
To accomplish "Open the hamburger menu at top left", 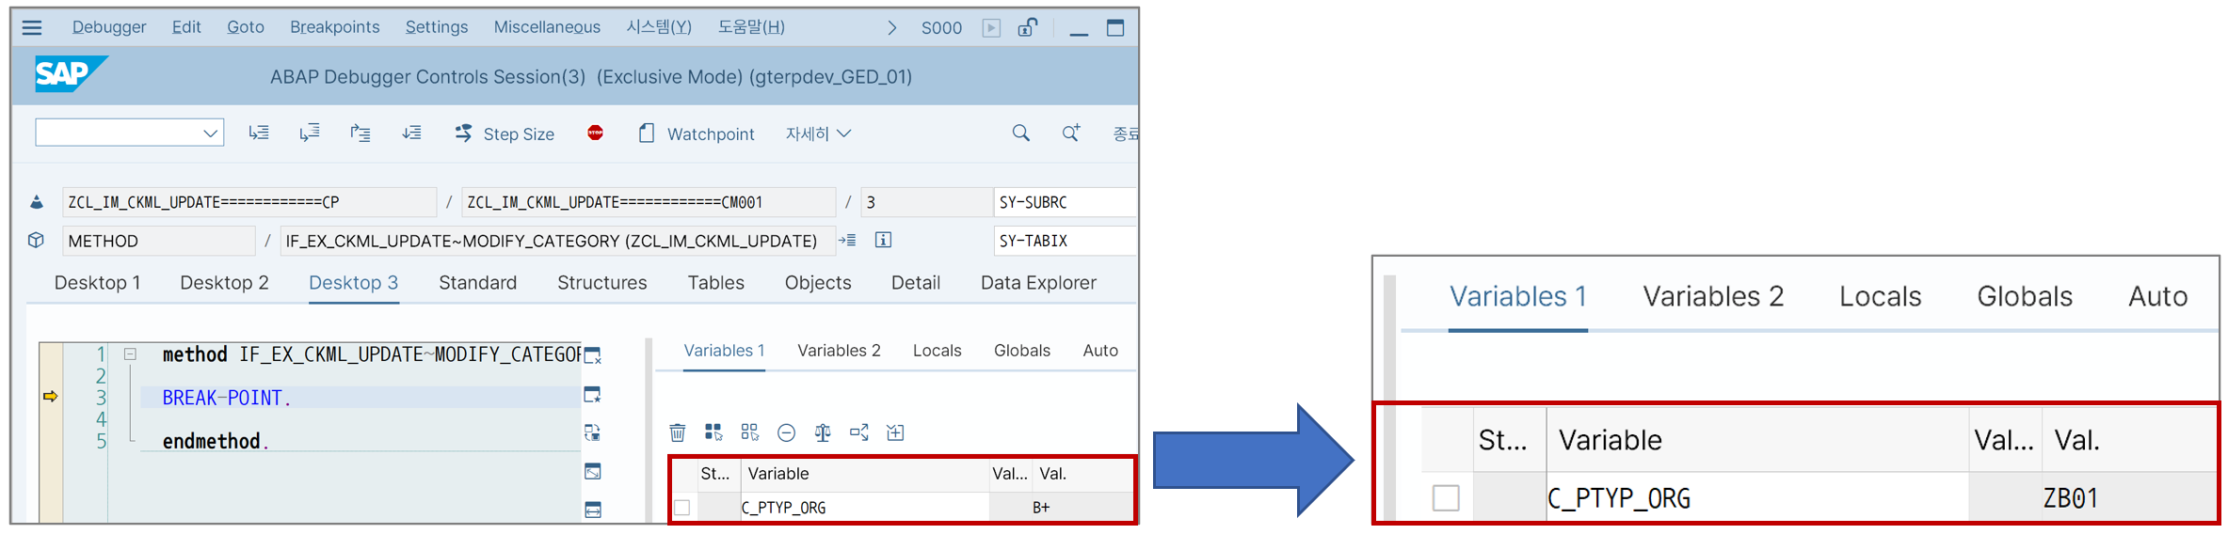I will point(32,27).
